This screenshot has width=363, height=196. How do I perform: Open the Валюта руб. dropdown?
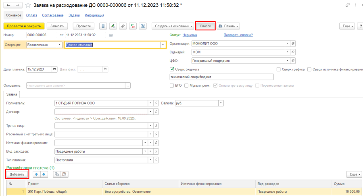coord(221,103)
